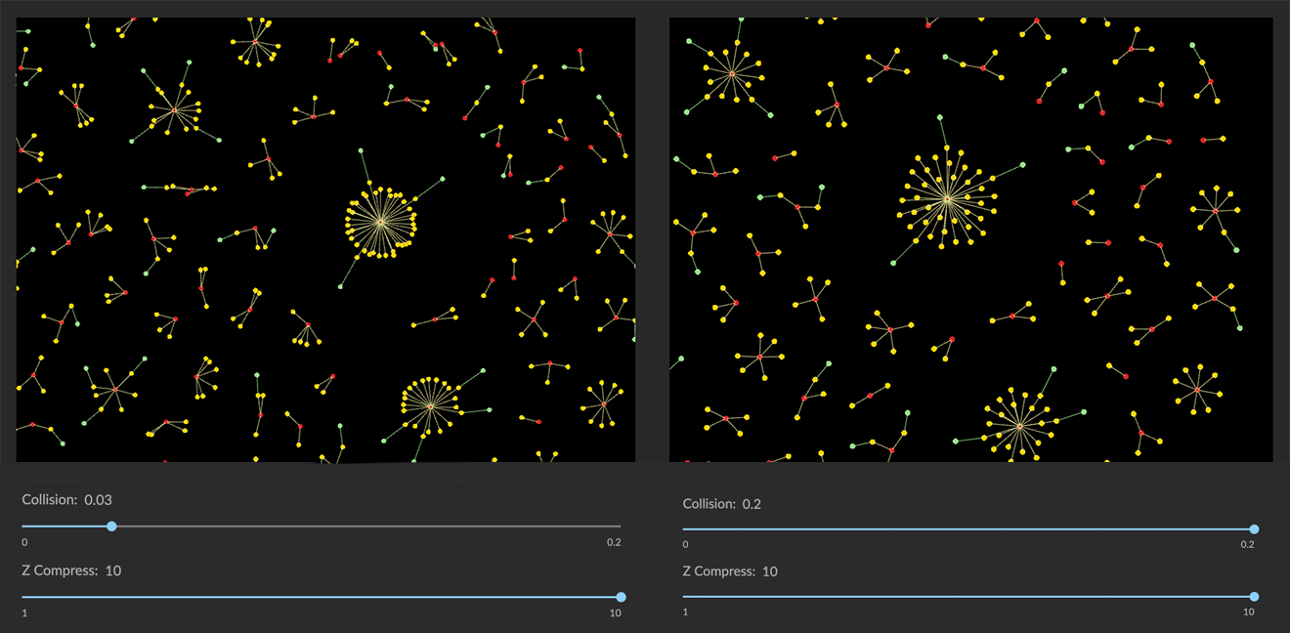Select center hub of largest cluster in right graph
This screenshot has height=633, width=1290.
tap(946, 199)
